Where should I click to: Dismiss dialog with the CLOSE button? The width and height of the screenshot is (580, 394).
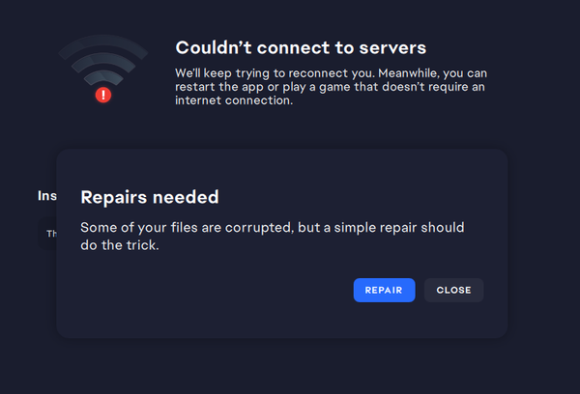coord(454,290)
